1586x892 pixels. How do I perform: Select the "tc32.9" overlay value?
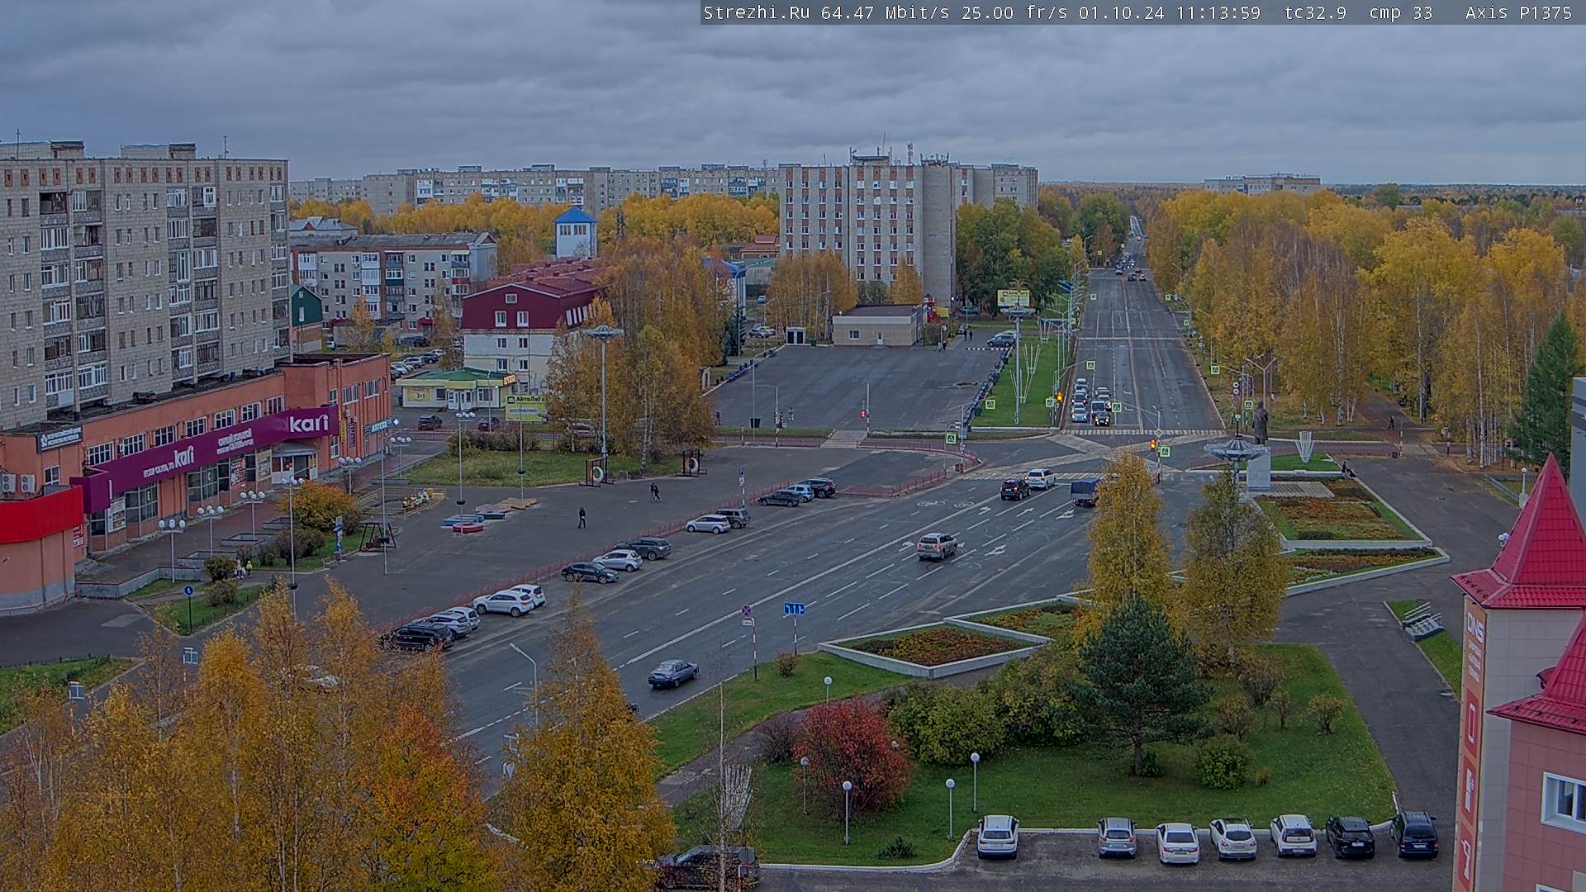coord(1315,12)
